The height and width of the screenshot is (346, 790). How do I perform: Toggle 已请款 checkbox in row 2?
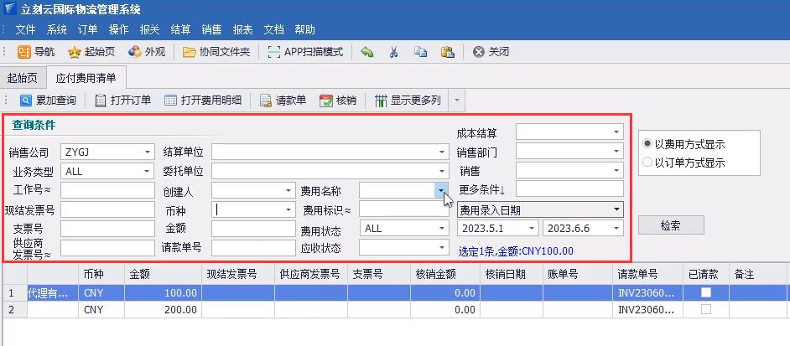coord(706,309)
